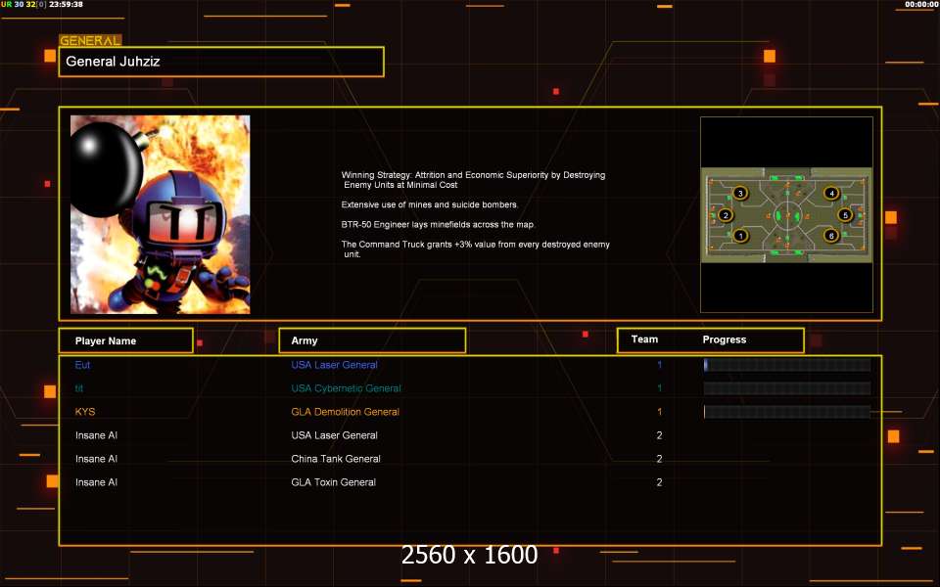Click Insane AI's USA Laser General army
This screenshot has height=587, width=940.
335,435
